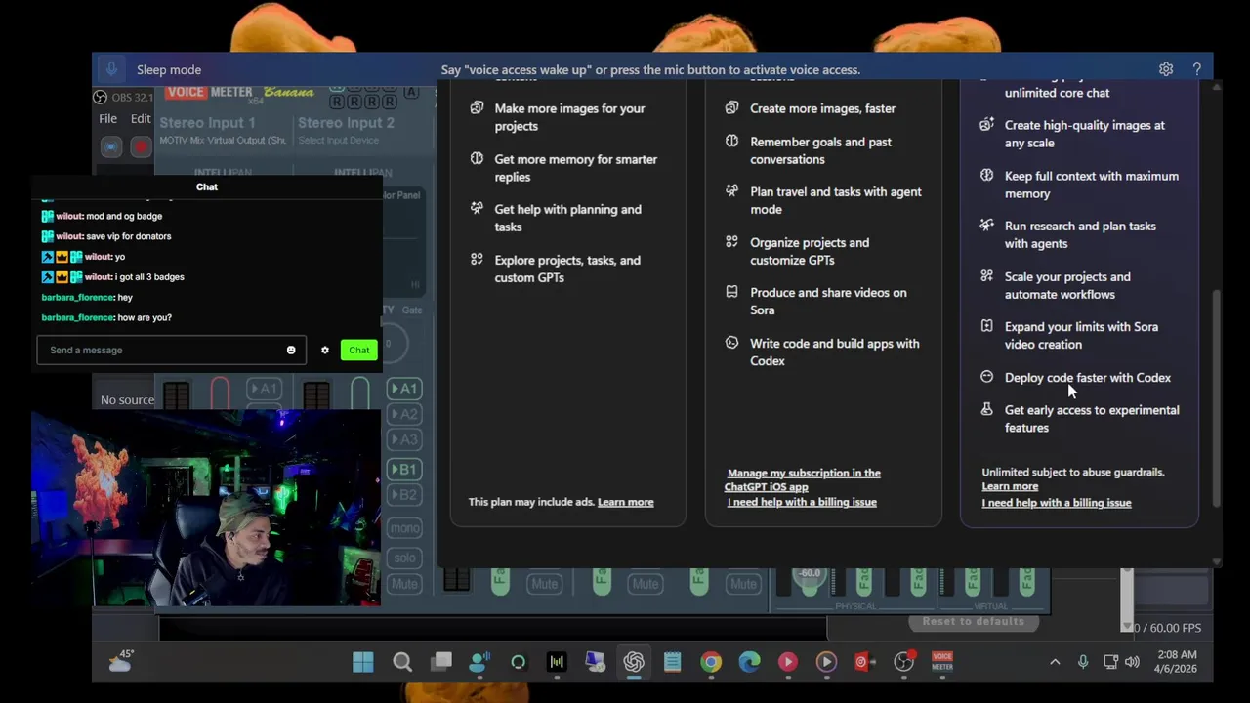Click icon beside 'Deploy code faster with Codex'
This screenshot has width=1250, height=703.
[x=986, y=377]
